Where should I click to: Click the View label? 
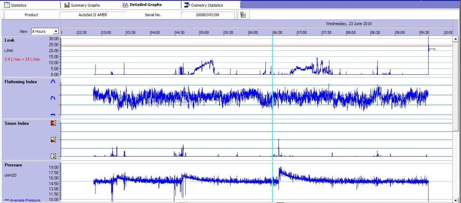click(23, 32)
